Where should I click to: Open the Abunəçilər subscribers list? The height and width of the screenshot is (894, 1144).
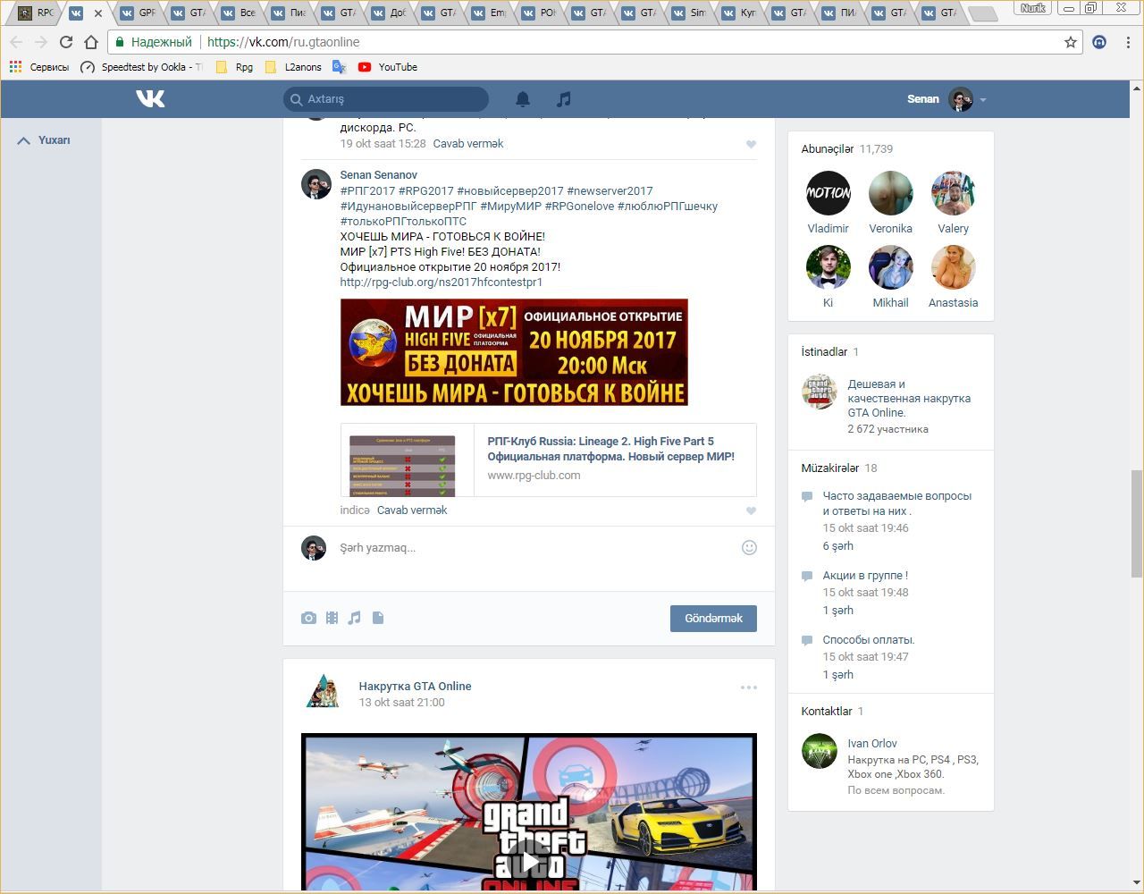[x=847, y=149]
